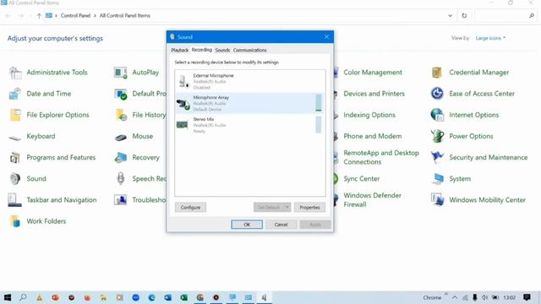Select the Microphone Array device
Viewport: 541px width, 304px height.
pos(250,103)
